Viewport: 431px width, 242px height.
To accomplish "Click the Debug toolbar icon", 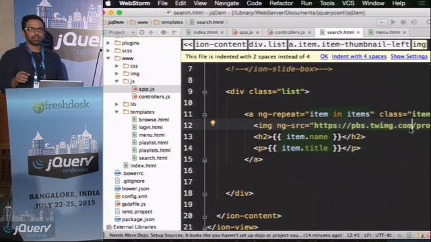I will click(x=403, y=22).
